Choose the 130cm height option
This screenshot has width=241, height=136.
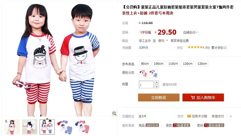tap(202, 63)
